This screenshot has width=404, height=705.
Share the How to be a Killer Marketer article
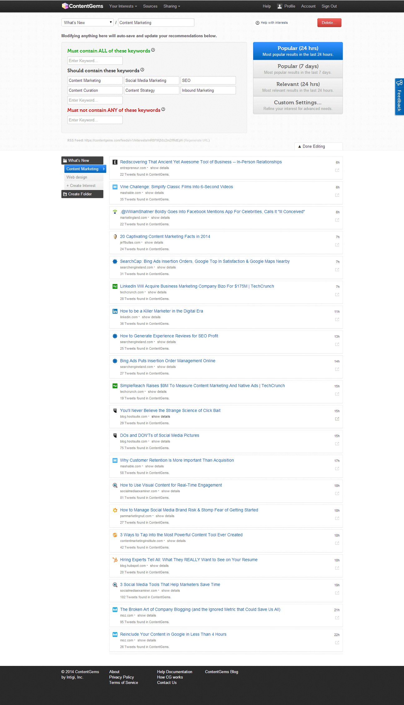click(x=337, y=319)
